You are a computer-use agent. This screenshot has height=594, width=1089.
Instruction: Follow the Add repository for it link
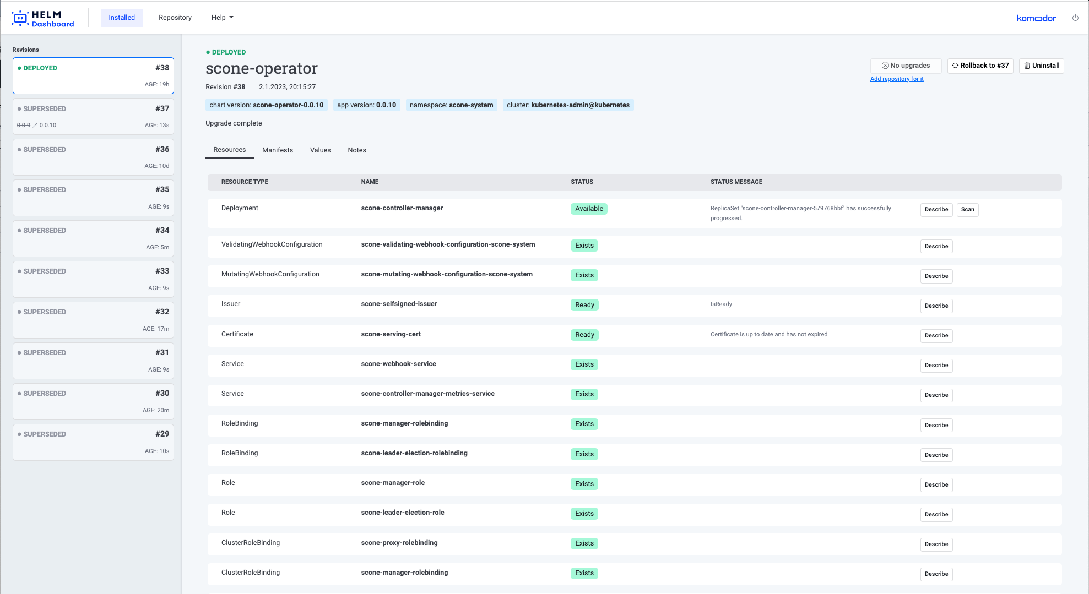pyautogui.click(x=897, y=79)
